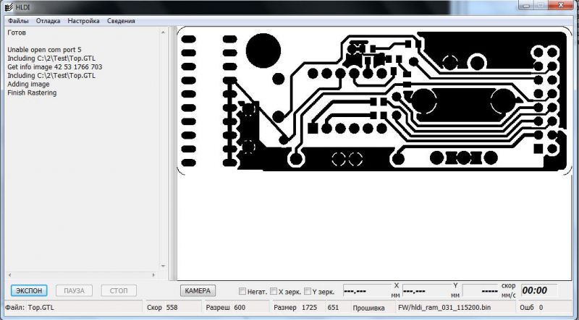Viewport: 579px width, 320px height.
Task: Click the КАМЕРА button
Action: coord(198,290)
